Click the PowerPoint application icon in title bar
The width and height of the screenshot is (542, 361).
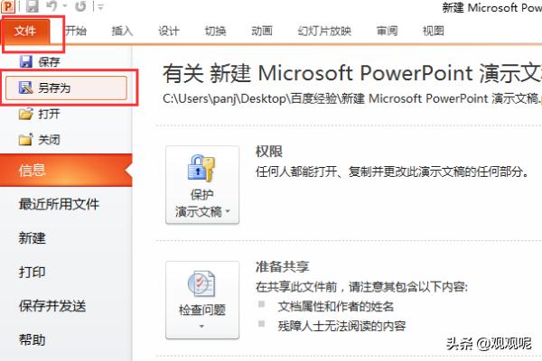click(x=7, y=6)
